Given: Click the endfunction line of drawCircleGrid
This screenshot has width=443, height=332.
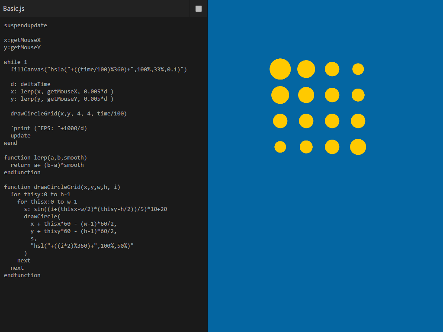Looking at the screenshot, I should pyautogui.click(x=22, y=275).
